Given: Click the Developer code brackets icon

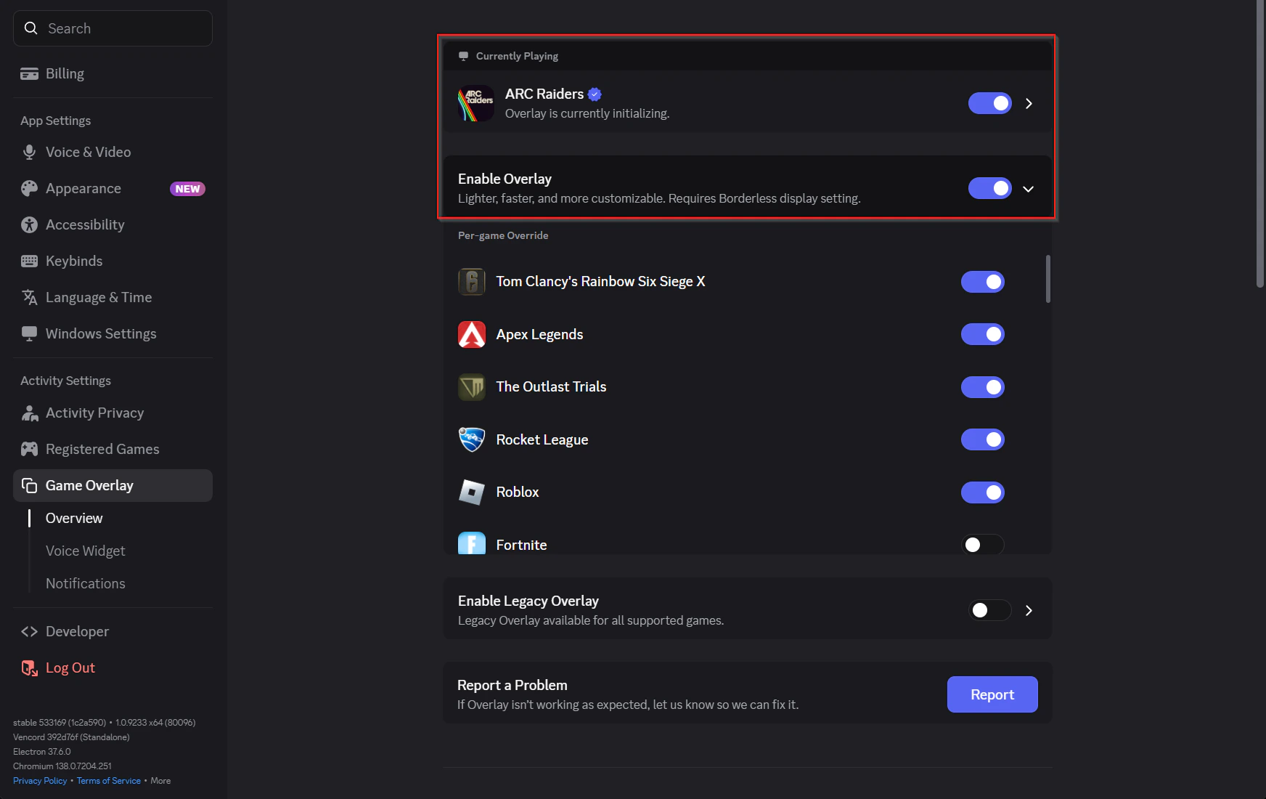Looking at the screenshot, I should pos(29,631).
